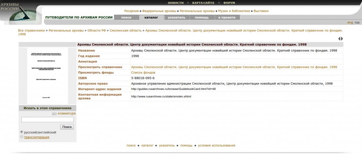
Task: Click the Аннотация row label
Action: pyautogui.click(x=88, y=61)
